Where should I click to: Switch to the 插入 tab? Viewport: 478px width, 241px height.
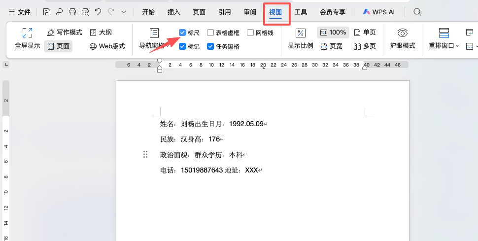[174, 12]
